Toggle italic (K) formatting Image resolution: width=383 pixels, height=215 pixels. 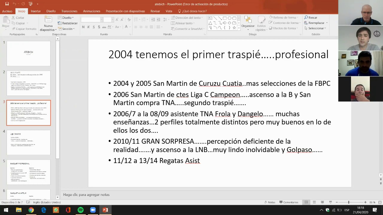pyautogui.click(x=88, y=27)
